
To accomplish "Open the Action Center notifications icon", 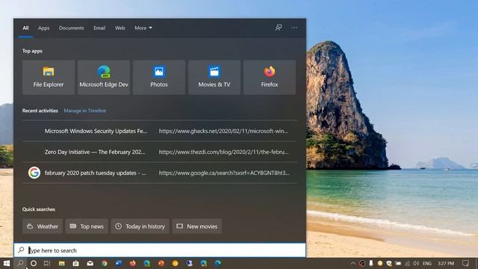I will [465, 263].
